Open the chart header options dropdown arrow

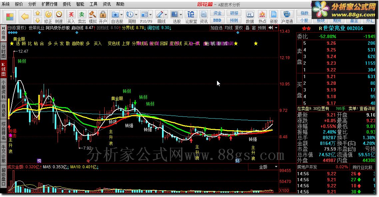click(x=276, y=28)
